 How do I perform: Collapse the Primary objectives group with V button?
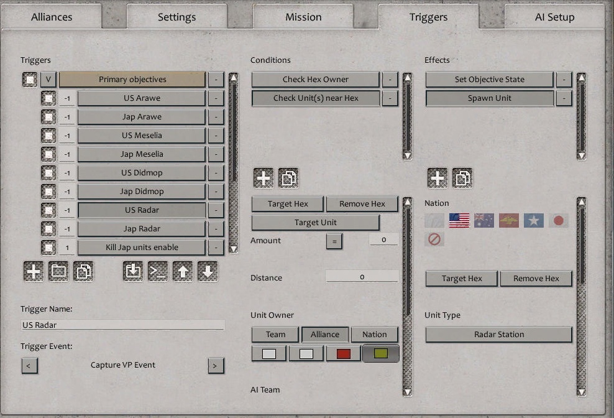pyautogui.click(x=48, y=80)
